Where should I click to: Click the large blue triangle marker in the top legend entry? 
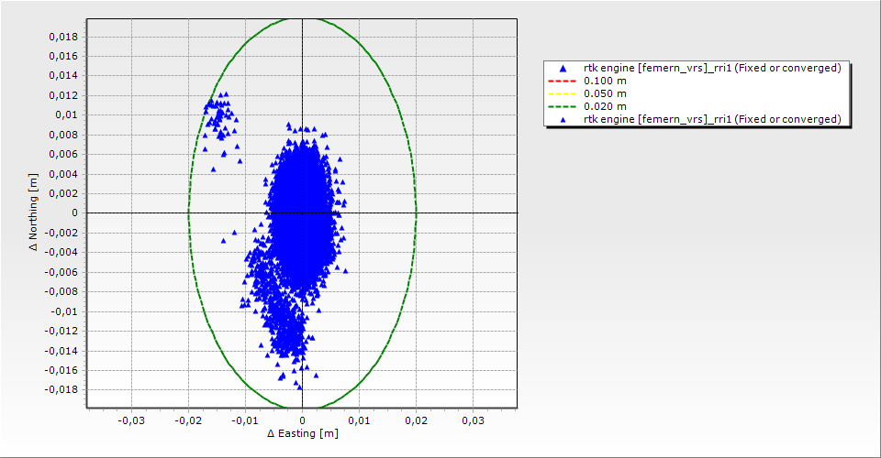[563, 68]
